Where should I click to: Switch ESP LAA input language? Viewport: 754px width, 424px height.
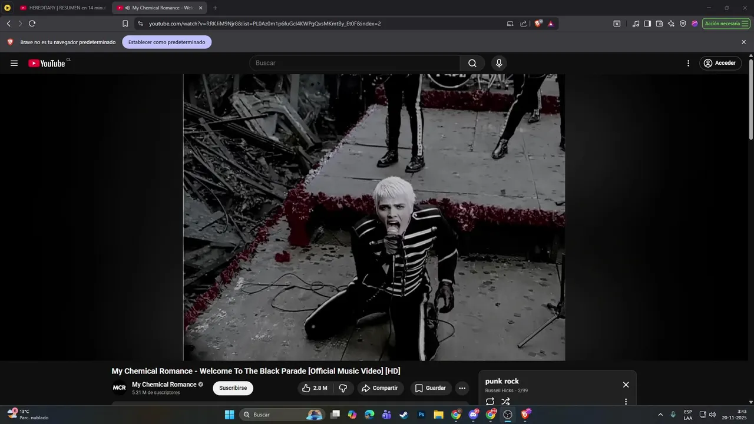688,415
